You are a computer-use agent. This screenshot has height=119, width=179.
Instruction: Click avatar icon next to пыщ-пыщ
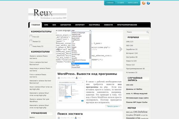pos(31,46)
